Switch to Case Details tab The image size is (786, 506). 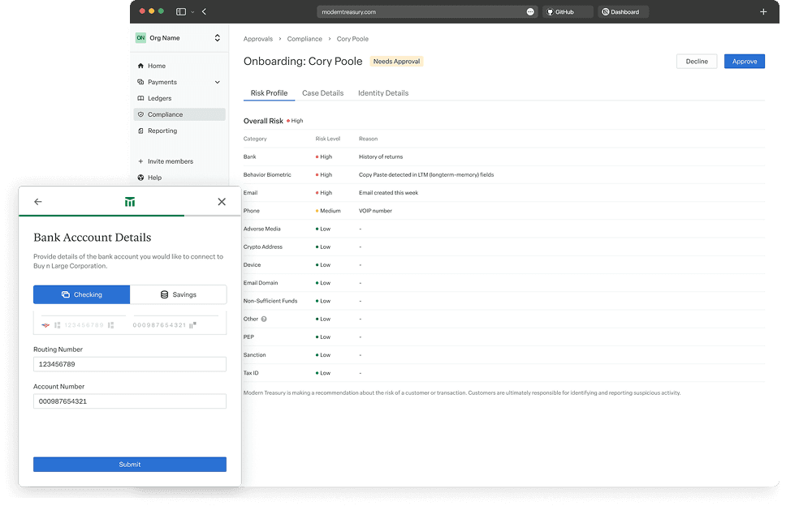click(322, 93)
